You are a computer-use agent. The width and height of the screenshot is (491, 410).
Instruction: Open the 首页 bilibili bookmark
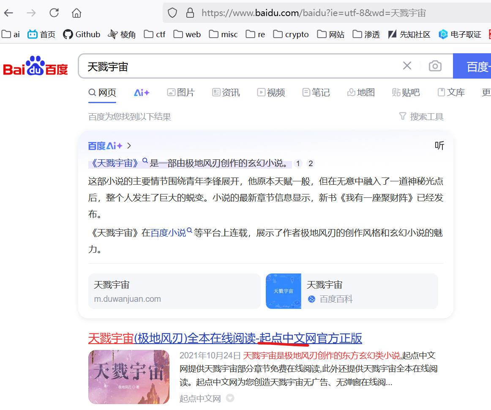point(41,34)
